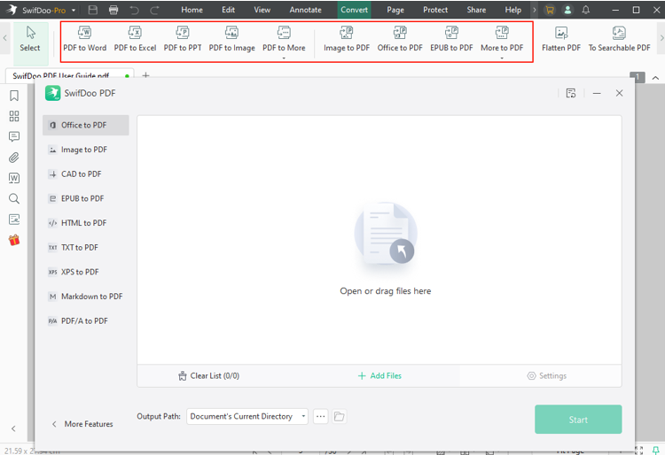Redo the last action
This screenshot has width=665, height=455.
[154, 10]
